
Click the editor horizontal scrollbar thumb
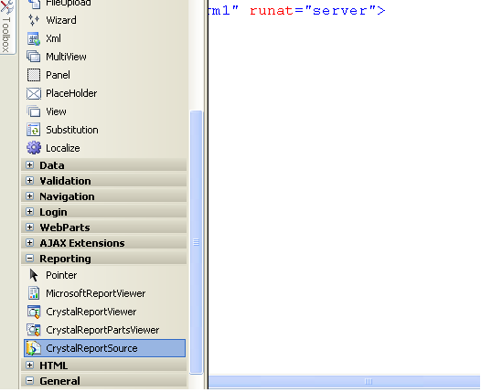coord(345,382)
